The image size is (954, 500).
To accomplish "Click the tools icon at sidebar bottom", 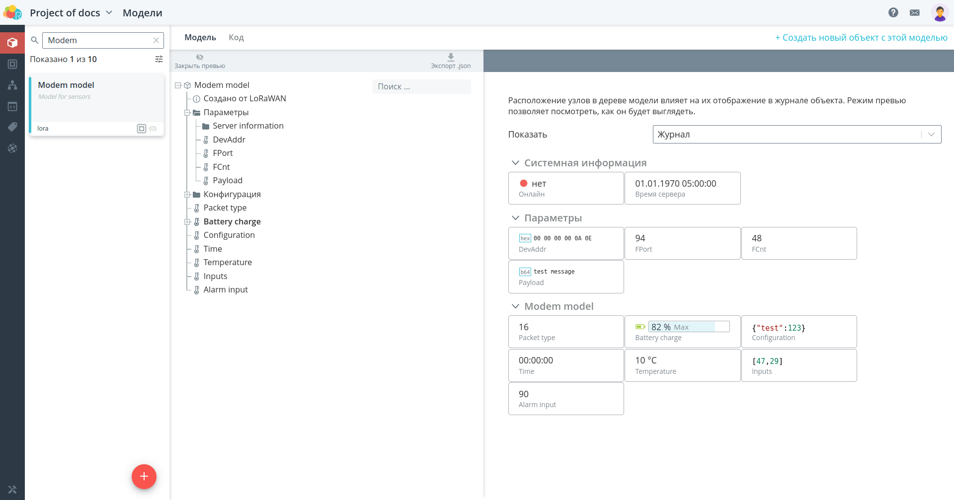I will pos(12,489).
